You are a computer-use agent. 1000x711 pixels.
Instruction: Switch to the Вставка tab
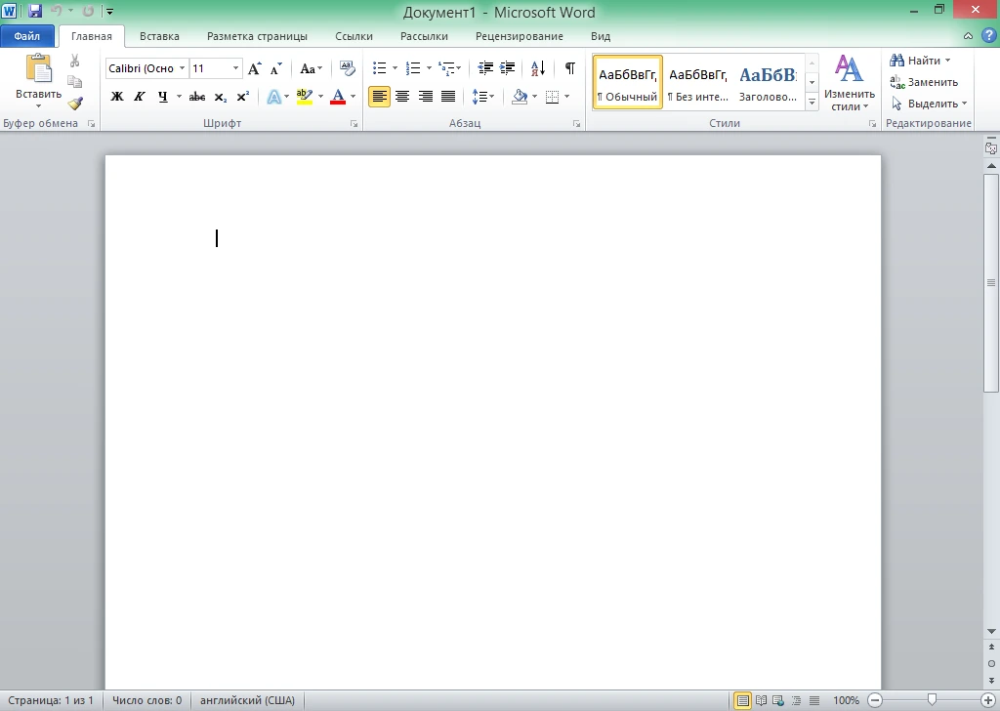[159, 36]
